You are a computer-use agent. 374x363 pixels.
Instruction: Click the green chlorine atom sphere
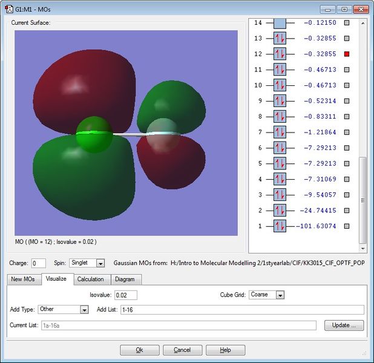pos(94,134)
